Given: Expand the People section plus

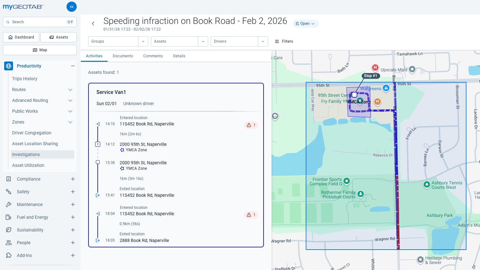Looking at the screenshot, I should (x=73, y=243).
